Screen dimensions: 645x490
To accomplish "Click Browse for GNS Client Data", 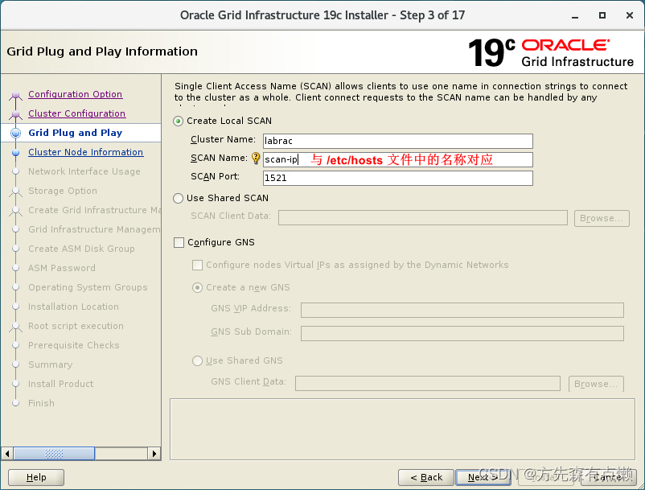I will coord(596,385).
